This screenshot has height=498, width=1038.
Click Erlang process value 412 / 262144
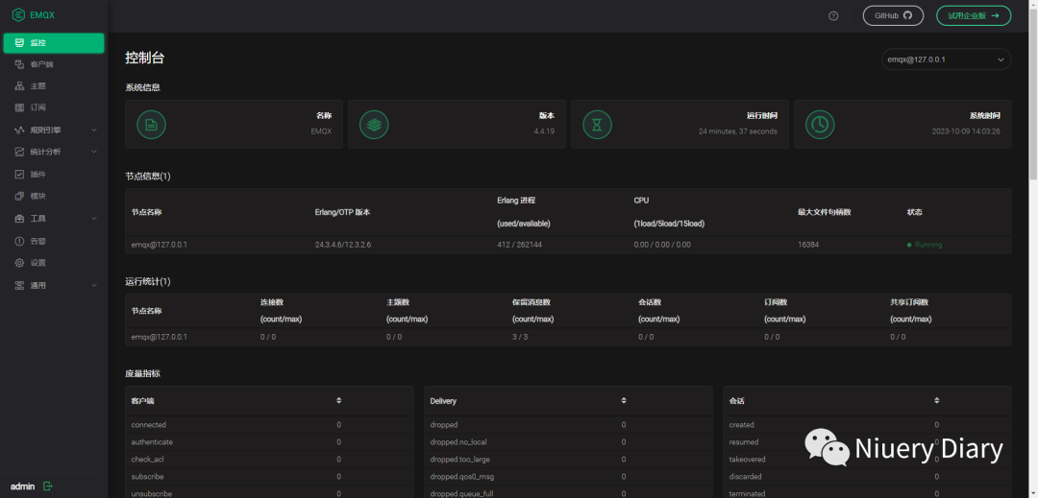click(x=520, y=245)
